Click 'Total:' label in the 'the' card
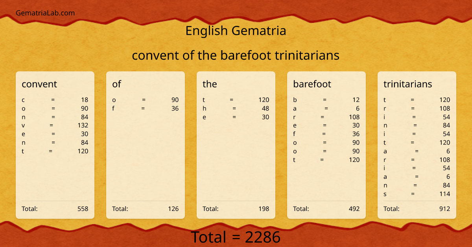Screen dimensions: 472x247 pyautogui.click(x=210, y=209)
